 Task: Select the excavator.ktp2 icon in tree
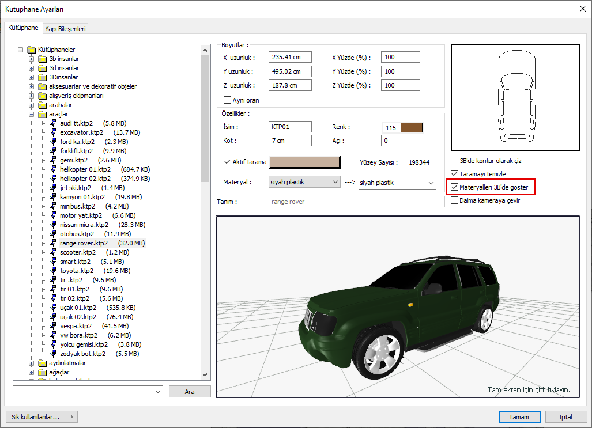[54, 132]
